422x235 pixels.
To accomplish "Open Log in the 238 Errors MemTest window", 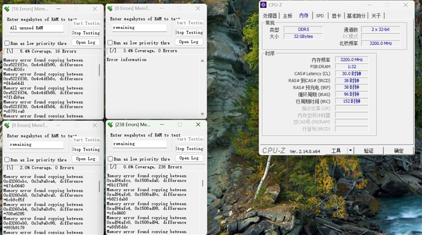I will pyautogui.click(x=188, y=158).
